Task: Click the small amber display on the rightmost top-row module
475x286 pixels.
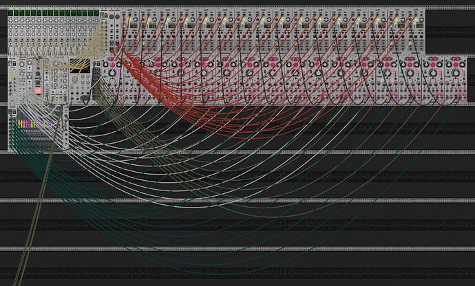Action: coord(419,26)
